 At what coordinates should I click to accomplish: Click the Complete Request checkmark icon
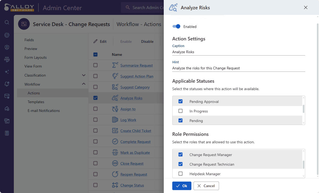coord(115,142)
